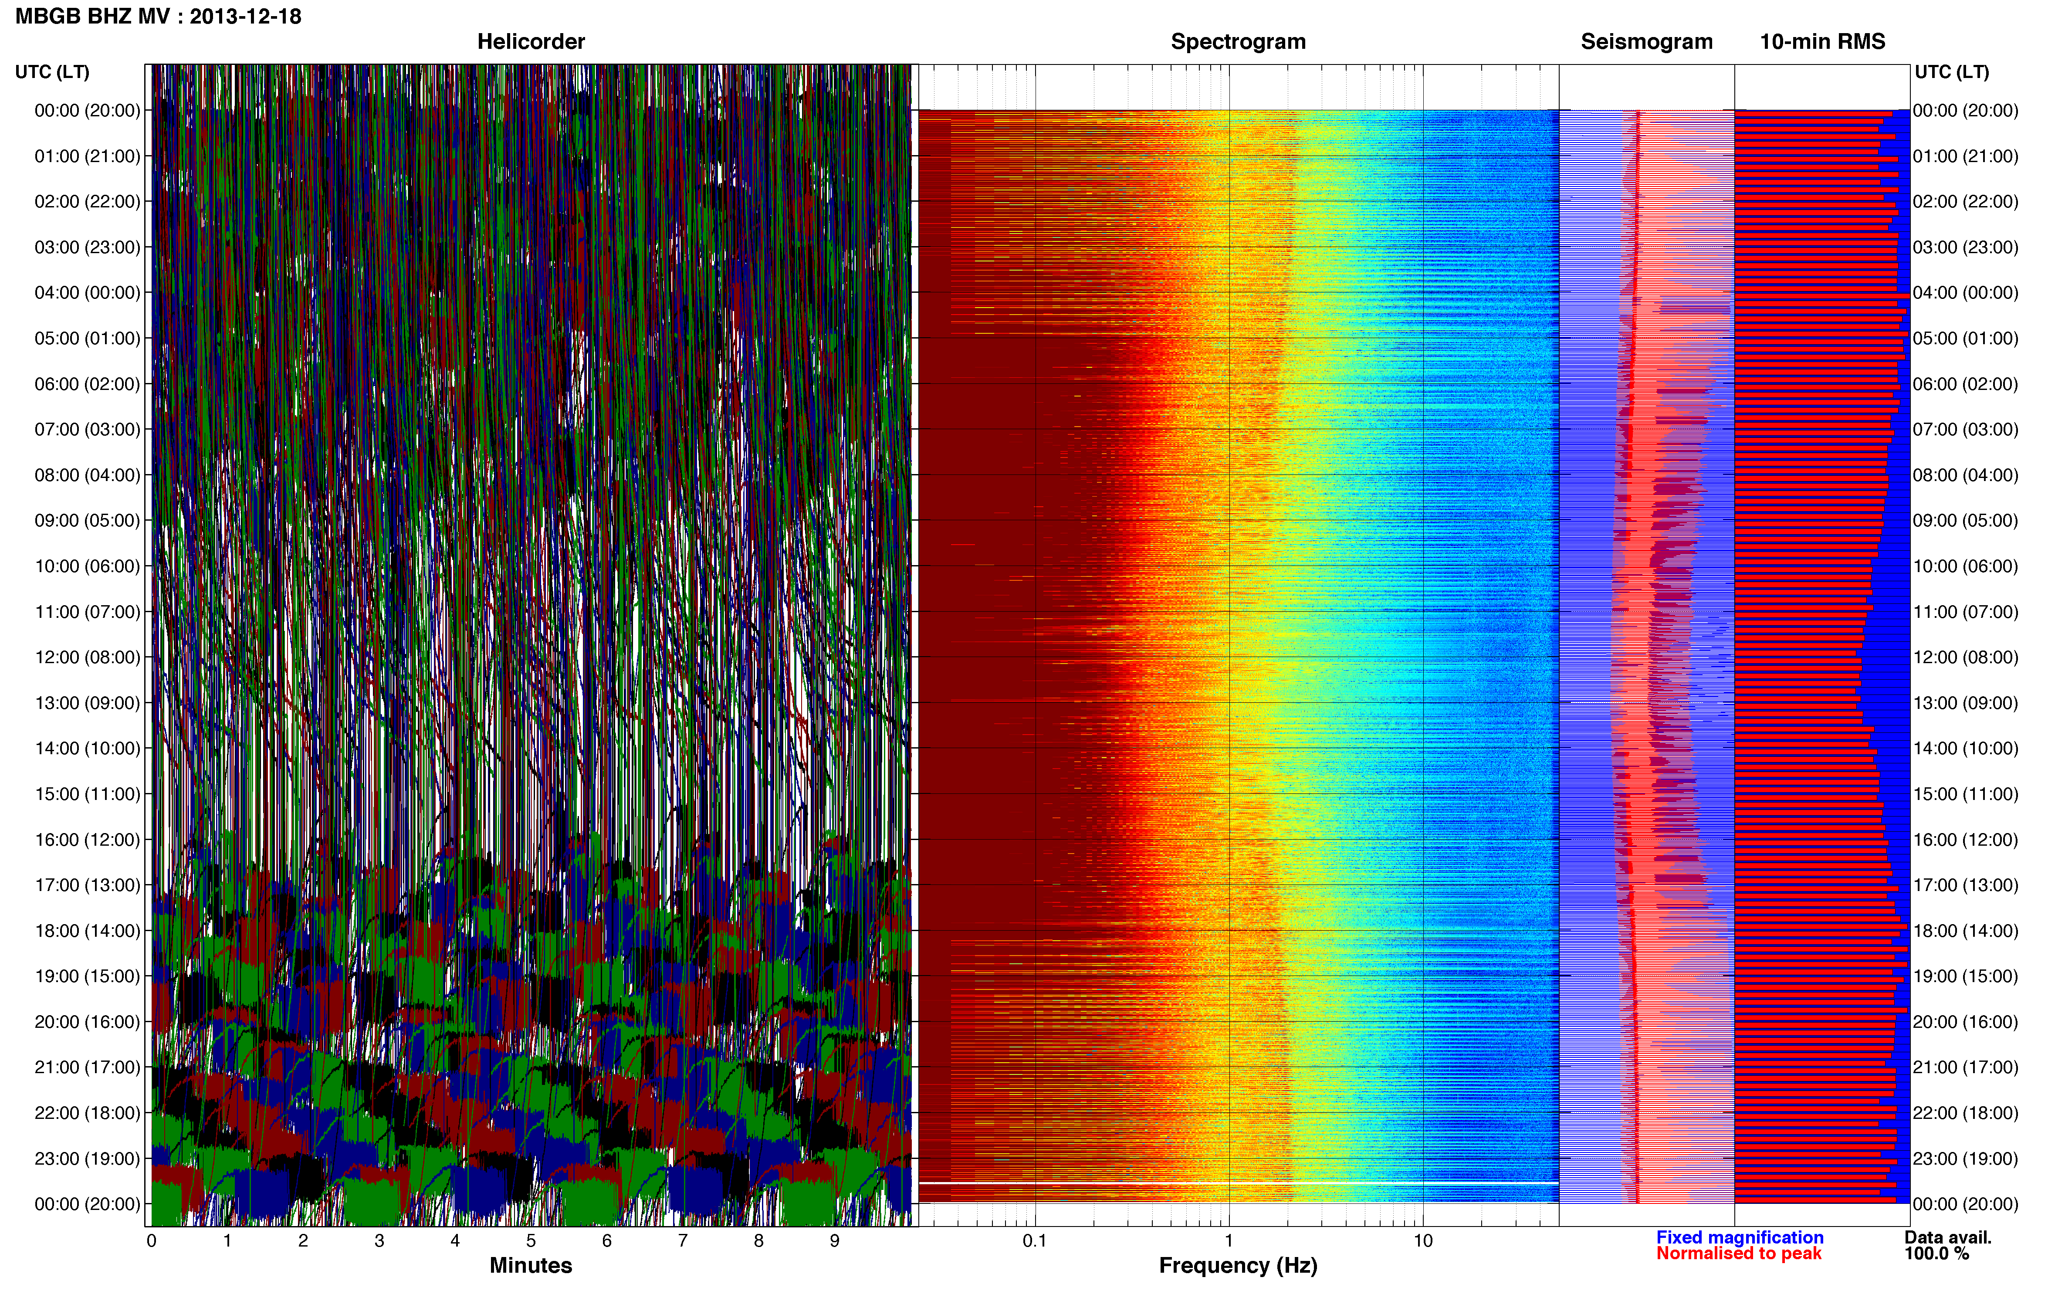The image size is (2065, 1291).
Task: Click '21:00 (17:00)' on the RMS time axis
Action: tap(1965, 1067)
